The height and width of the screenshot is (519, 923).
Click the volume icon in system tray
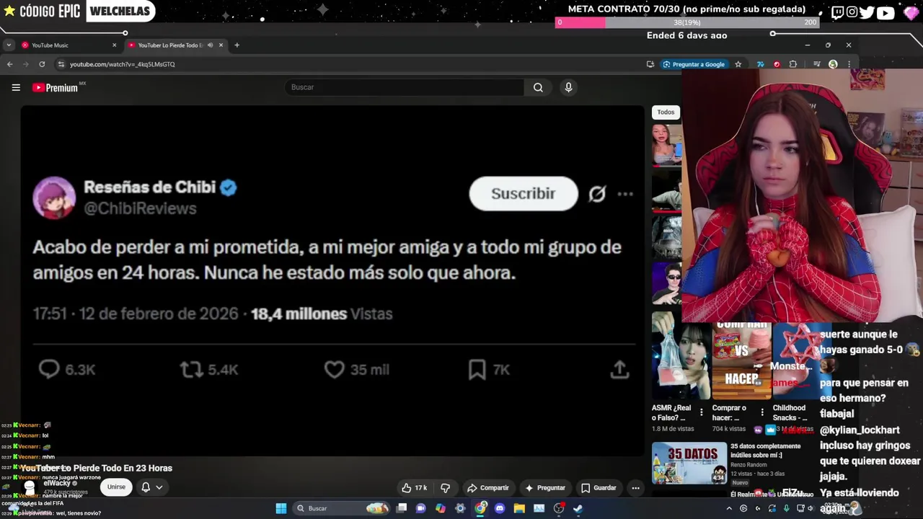[811, 508]
